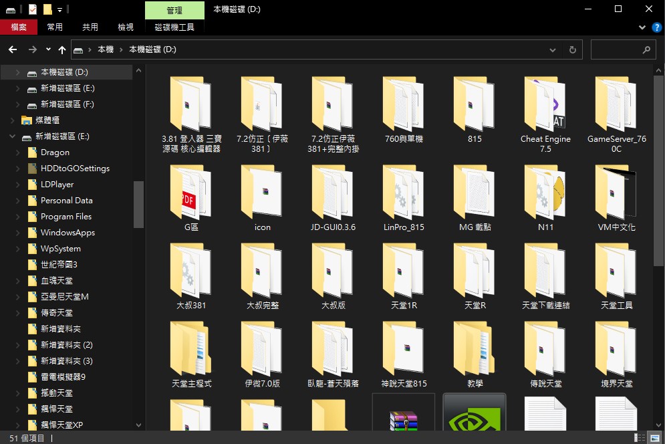This screenshot has height=444, width=665.
Task: Select the VM中文化 folder
Action: [x=616, y=198]
